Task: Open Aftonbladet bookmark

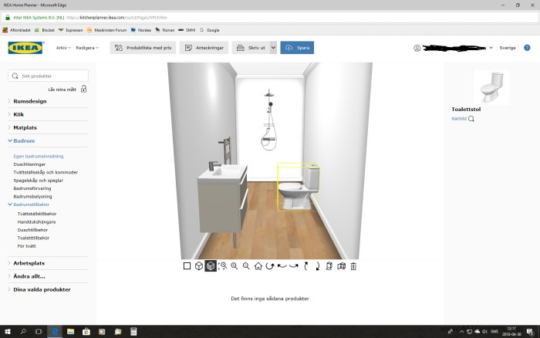Action: click(16, 30)
